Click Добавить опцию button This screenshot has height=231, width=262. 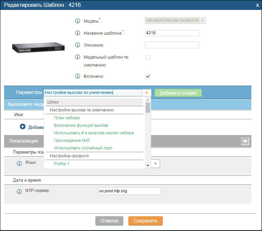[178, 93]
